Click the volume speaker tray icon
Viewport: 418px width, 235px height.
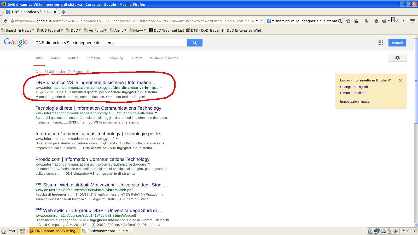pos(395,231)
